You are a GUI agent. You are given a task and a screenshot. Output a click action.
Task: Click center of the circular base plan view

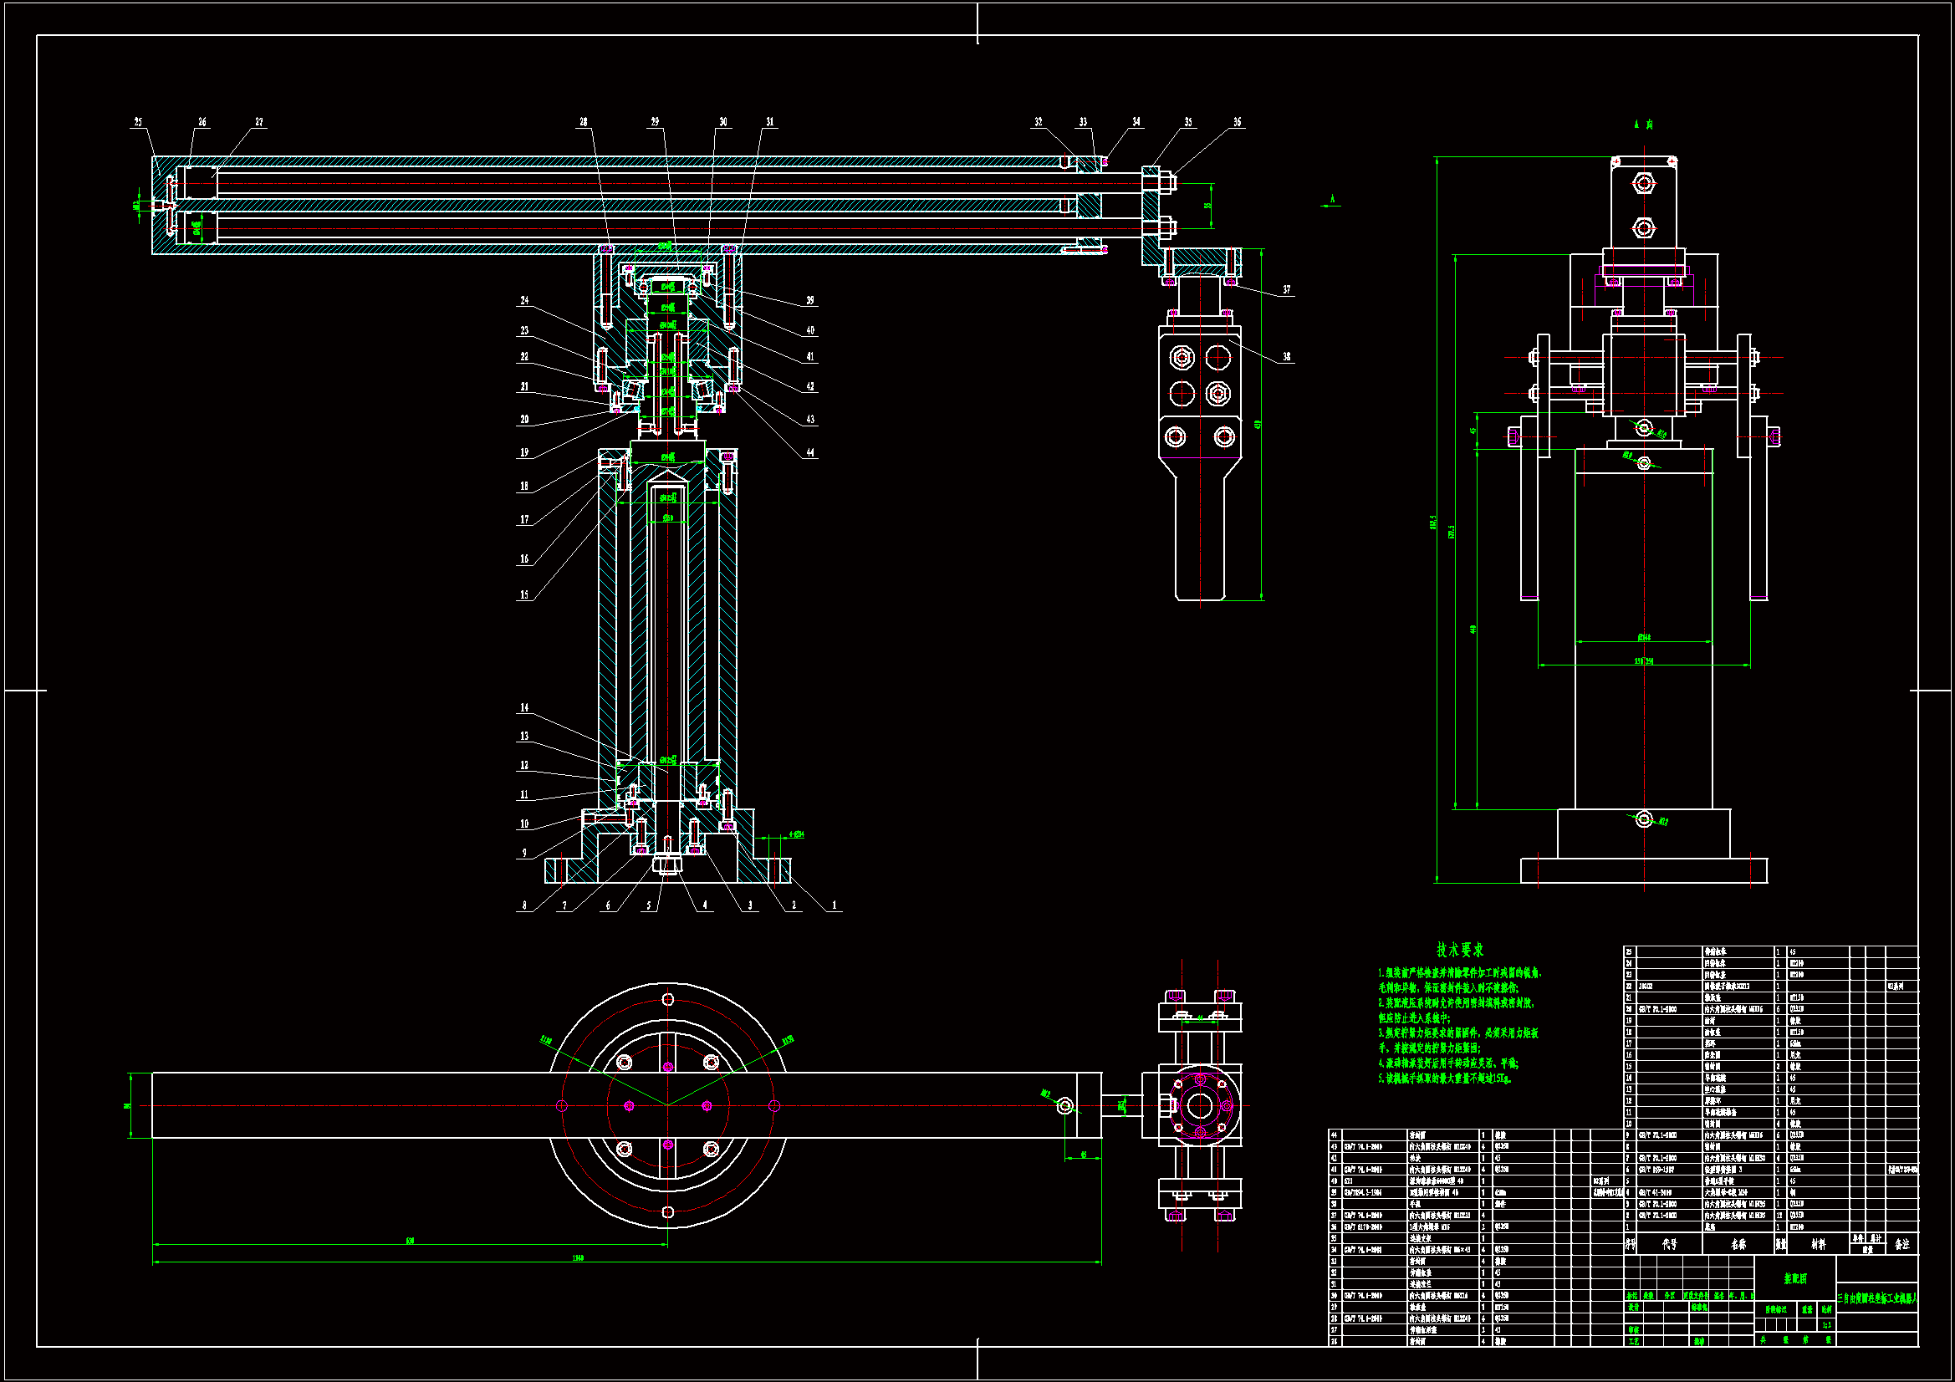(x=667, y=1105)
